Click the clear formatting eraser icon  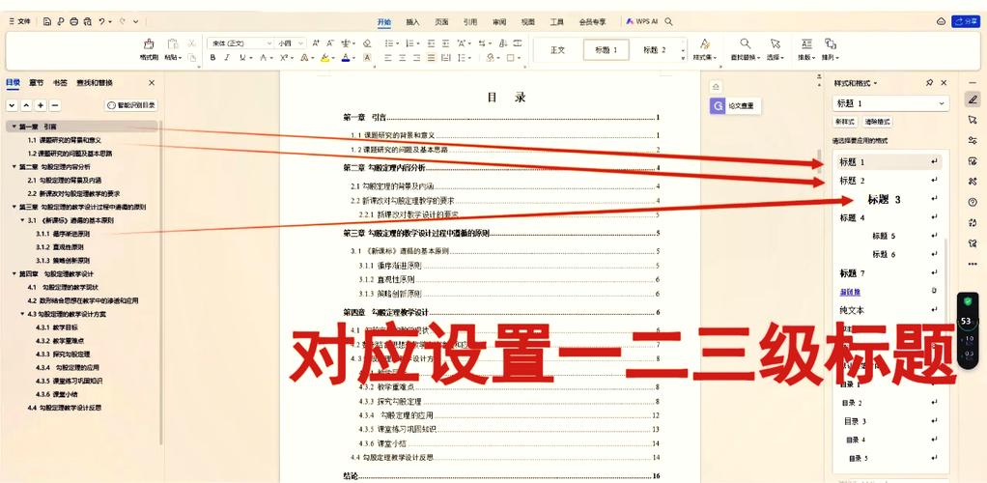point(367,43)
